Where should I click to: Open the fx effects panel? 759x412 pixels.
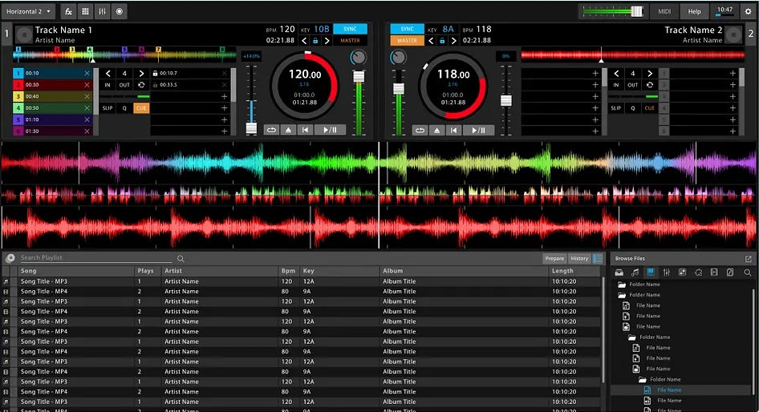69,11
